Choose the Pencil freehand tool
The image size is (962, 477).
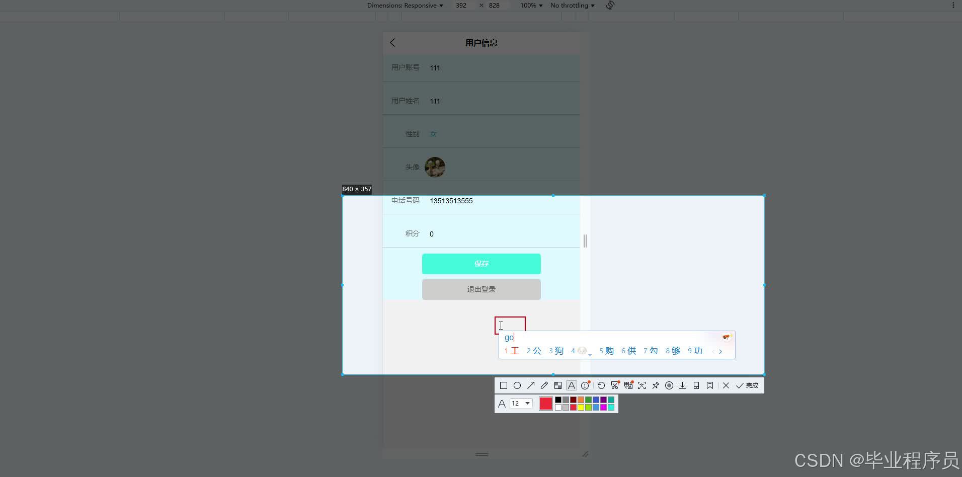[544, 385]
